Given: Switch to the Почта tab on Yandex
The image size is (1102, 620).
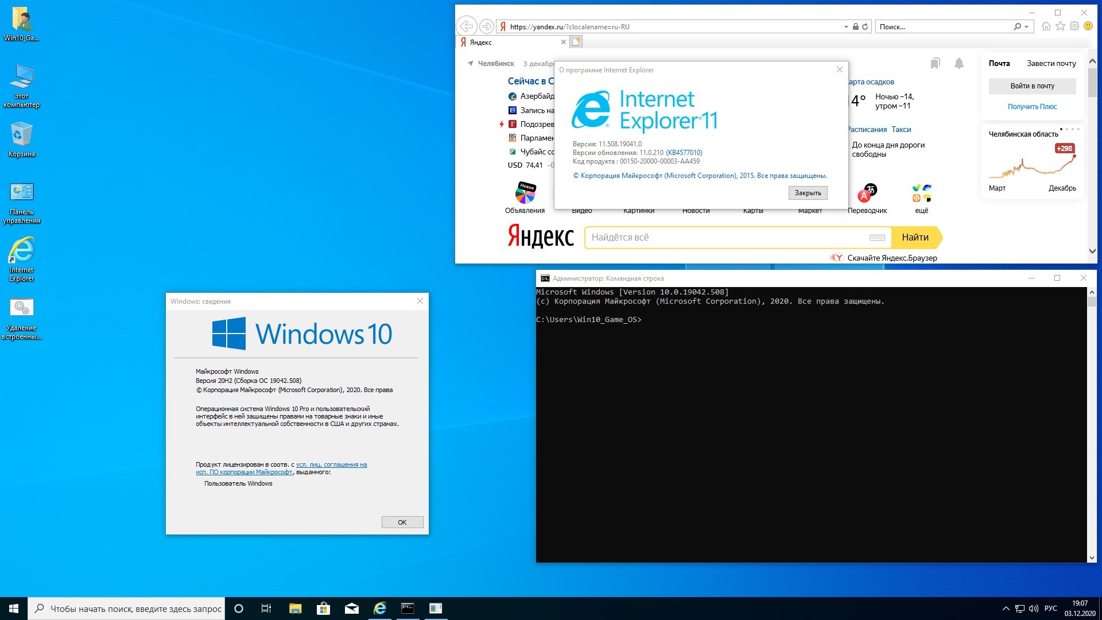Looking at the screenshot, I should [x=999, y=63].
